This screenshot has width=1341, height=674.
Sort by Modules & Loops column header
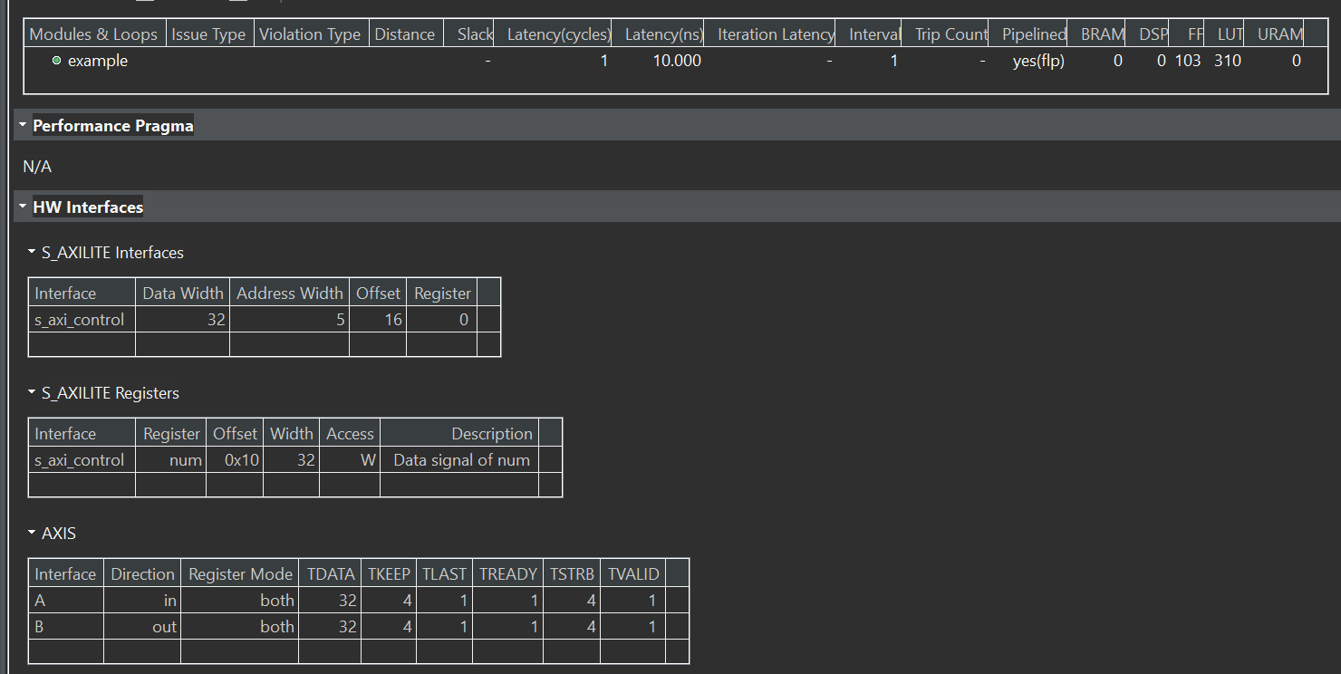(x=94, y=34)
